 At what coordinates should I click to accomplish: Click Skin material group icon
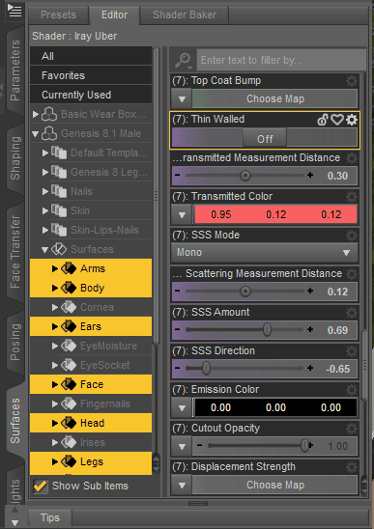point(59,210)
